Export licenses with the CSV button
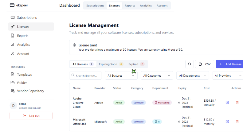This screenshot has width=243, height=138. coord(205,64)
